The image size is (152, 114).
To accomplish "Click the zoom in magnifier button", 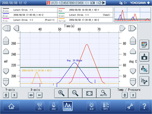I will pyautogui.click(x=61, y=93).
